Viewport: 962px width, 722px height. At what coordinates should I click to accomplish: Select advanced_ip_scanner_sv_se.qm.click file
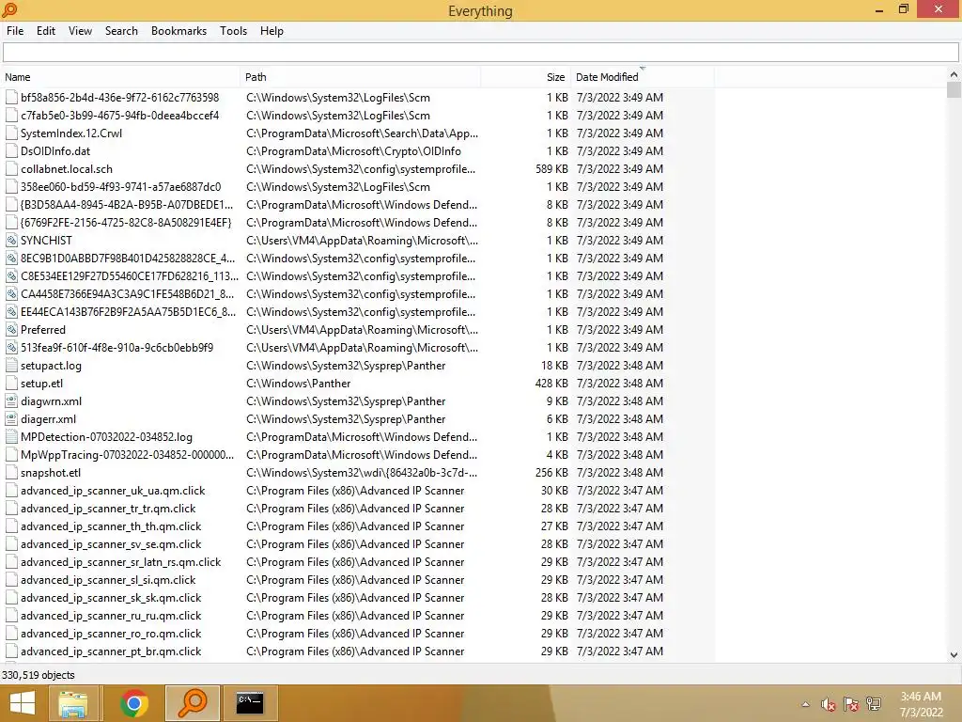pos(111,544)
